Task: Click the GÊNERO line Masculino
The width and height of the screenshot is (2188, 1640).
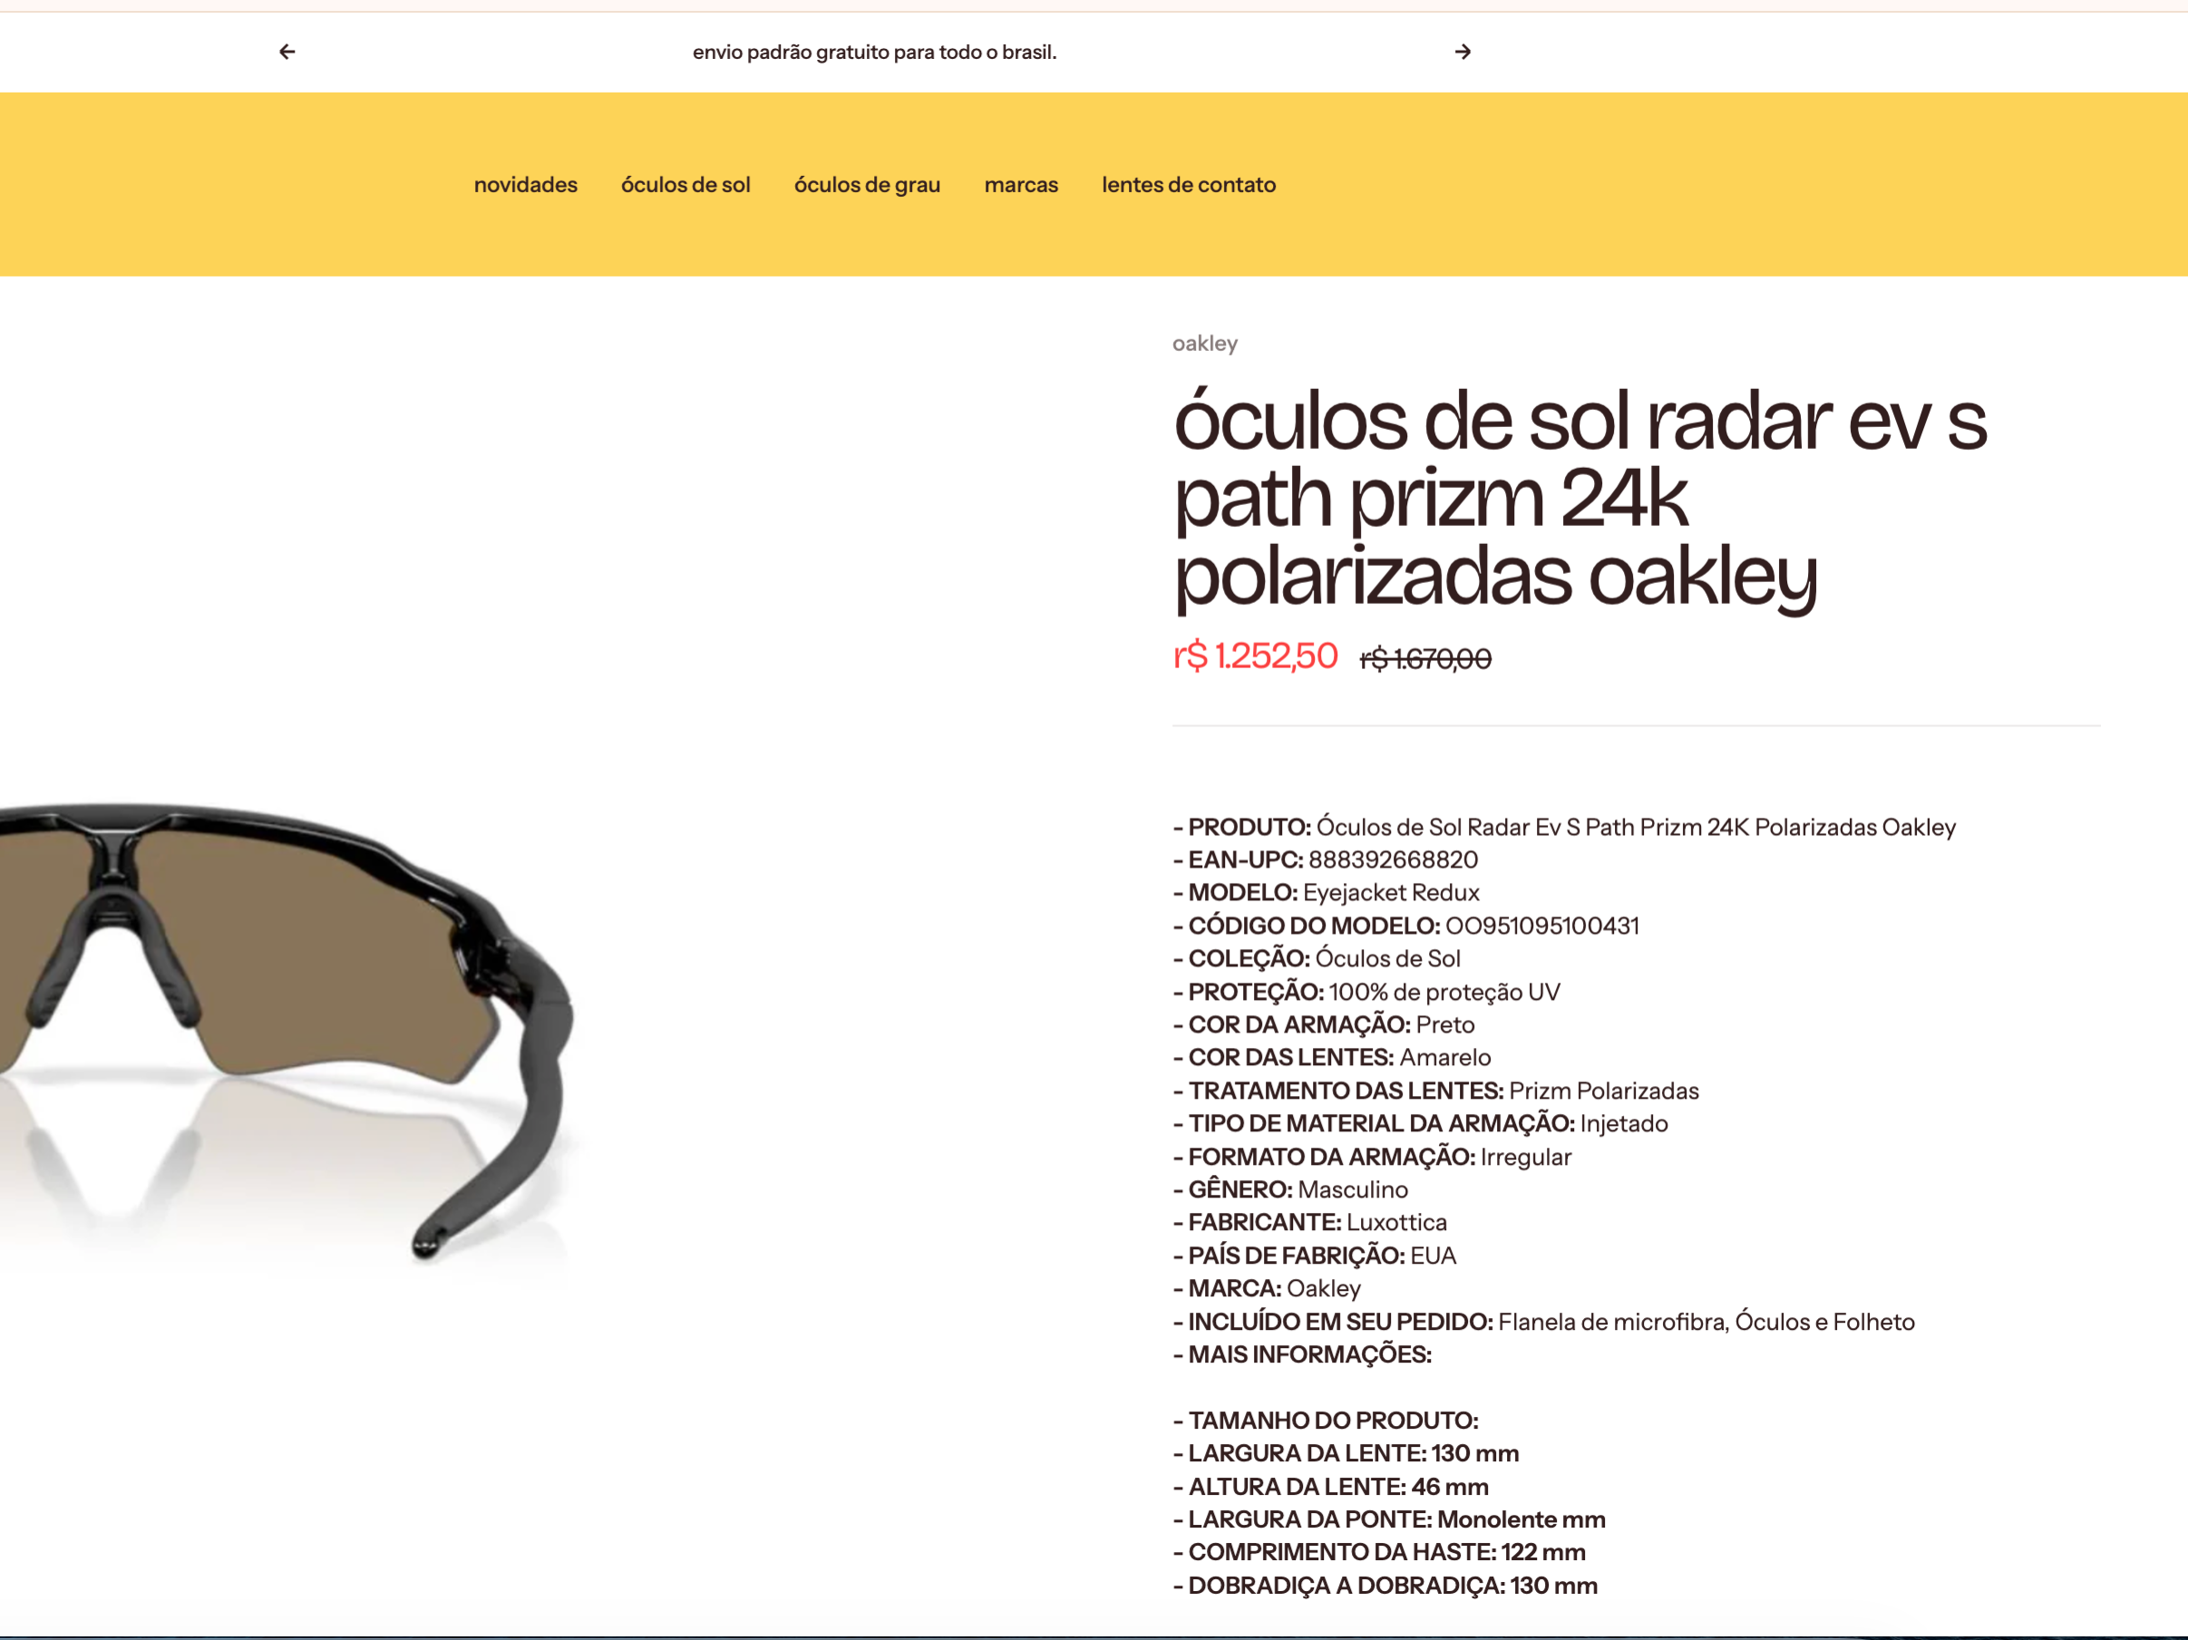Action: [x=1289, y=1190]
